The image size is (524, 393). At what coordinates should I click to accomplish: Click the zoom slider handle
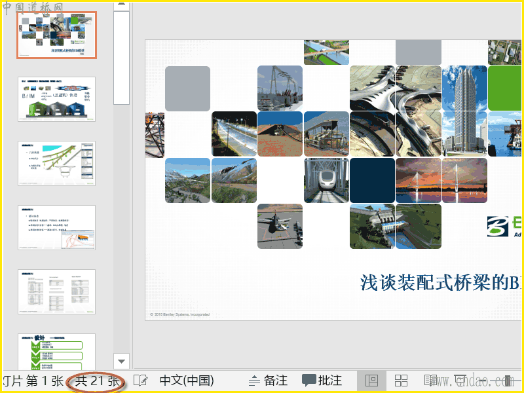point(508,381)
